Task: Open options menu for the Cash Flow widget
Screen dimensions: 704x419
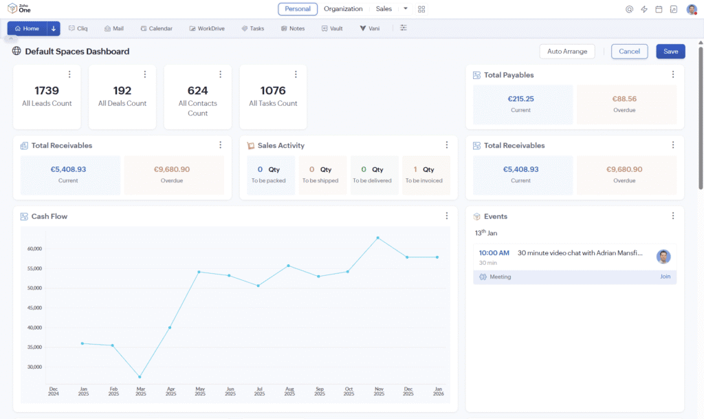Action: [x=448, y=216]
